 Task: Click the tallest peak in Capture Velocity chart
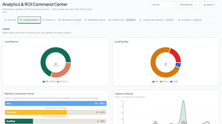click(x=183, y=101)
